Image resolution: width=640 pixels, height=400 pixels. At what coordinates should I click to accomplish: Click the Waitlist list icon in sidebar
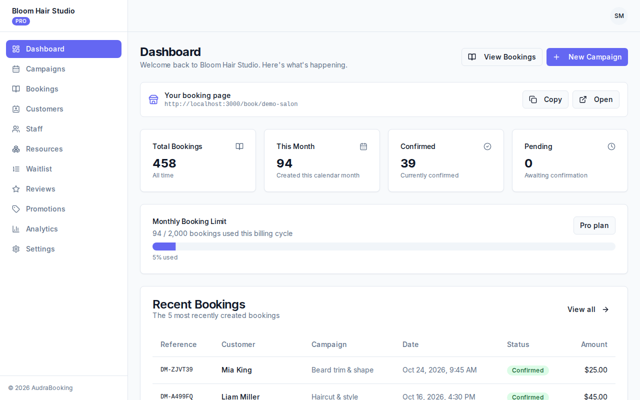(16, 169)
